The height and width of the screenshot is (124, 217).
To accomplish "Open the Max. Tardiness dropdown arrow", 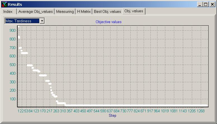I will pyautogui.click(x=42, y=21).
